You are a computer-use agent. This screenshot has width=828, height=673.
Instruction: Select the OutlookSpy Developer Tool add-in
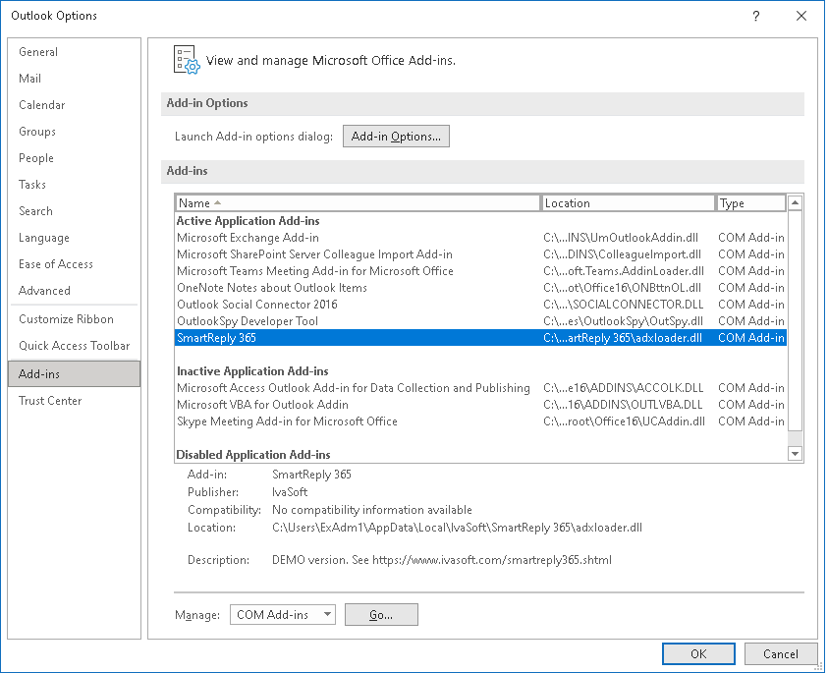(393, 320)
